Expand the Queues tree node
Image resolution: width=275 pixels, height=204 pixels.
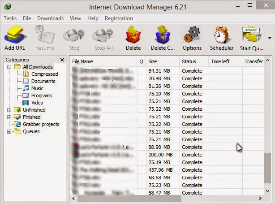pyautogui.click(x=9, y=131)
